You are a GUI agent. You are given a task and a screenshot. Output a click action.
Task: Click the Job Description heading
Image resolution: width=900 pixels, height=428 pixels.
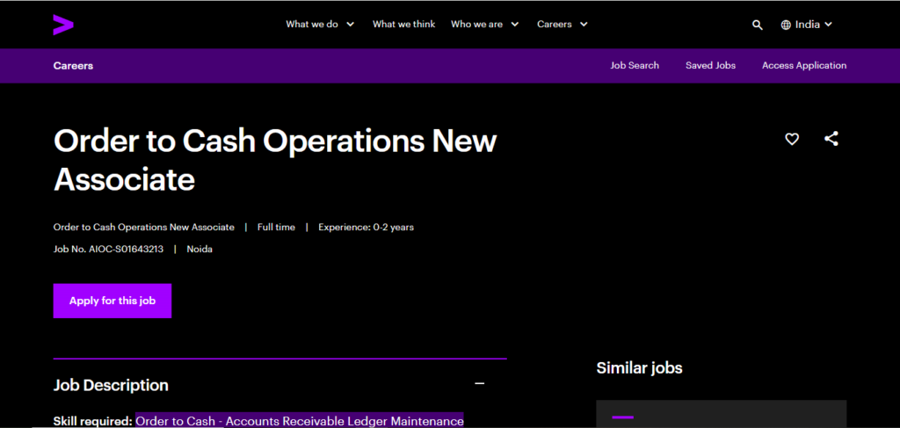pos(111,385)
